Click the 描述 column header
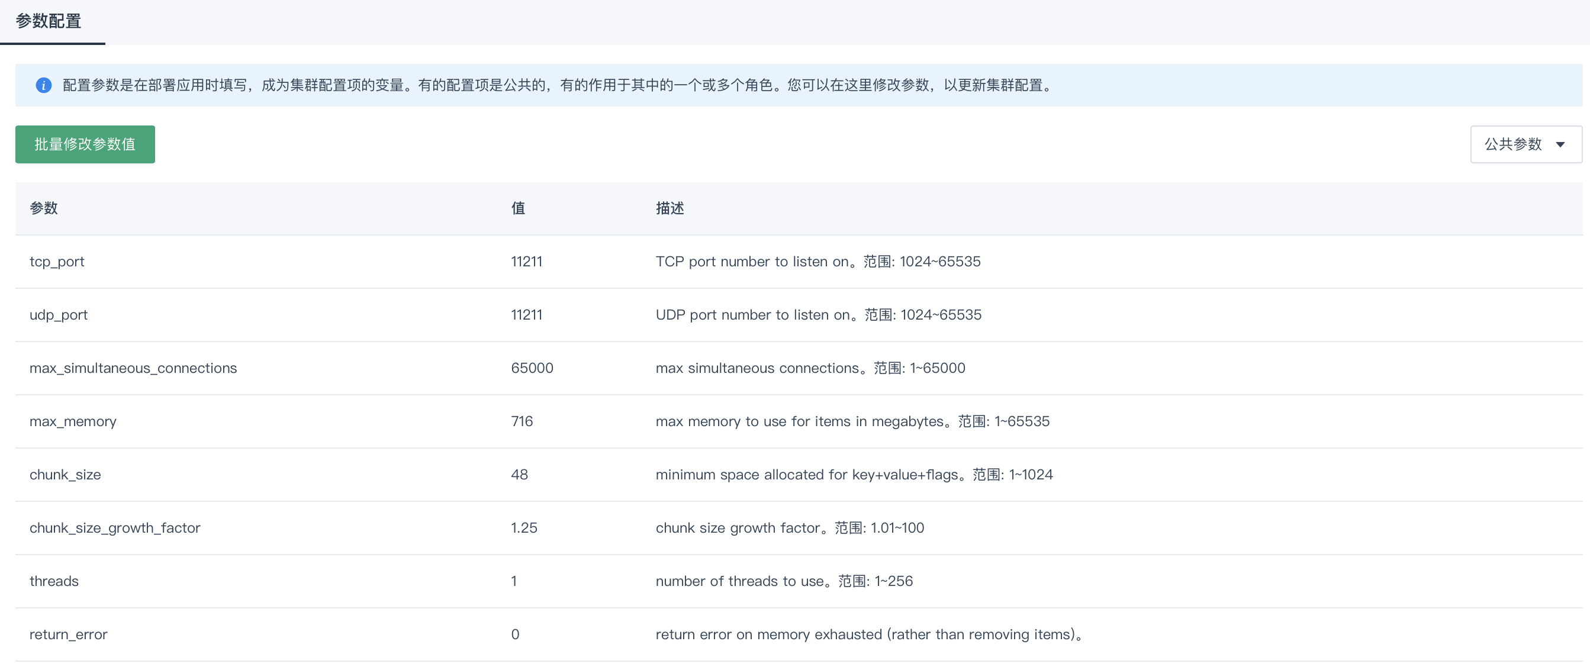1590x670 pixels. tap(669, 208)
